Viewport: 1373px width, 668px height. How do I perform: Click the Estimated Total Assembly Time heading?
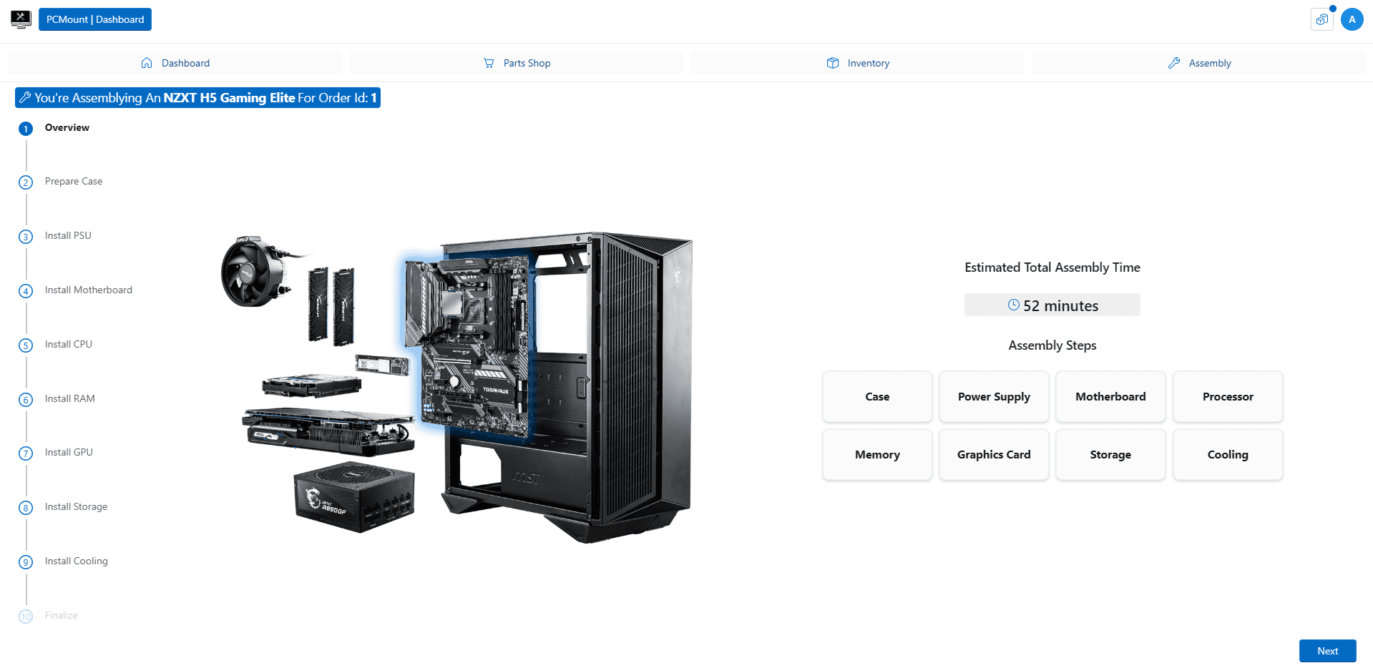(1052, 267)
